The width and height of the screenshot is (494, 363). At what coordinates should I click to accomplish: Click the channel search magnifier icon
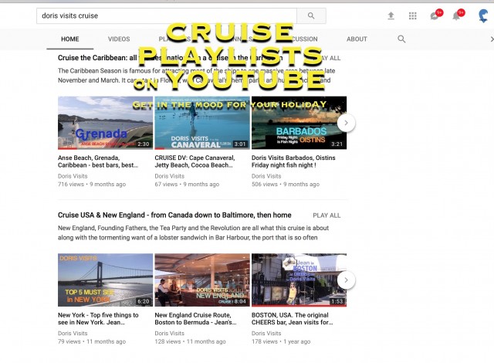[401, 39]
